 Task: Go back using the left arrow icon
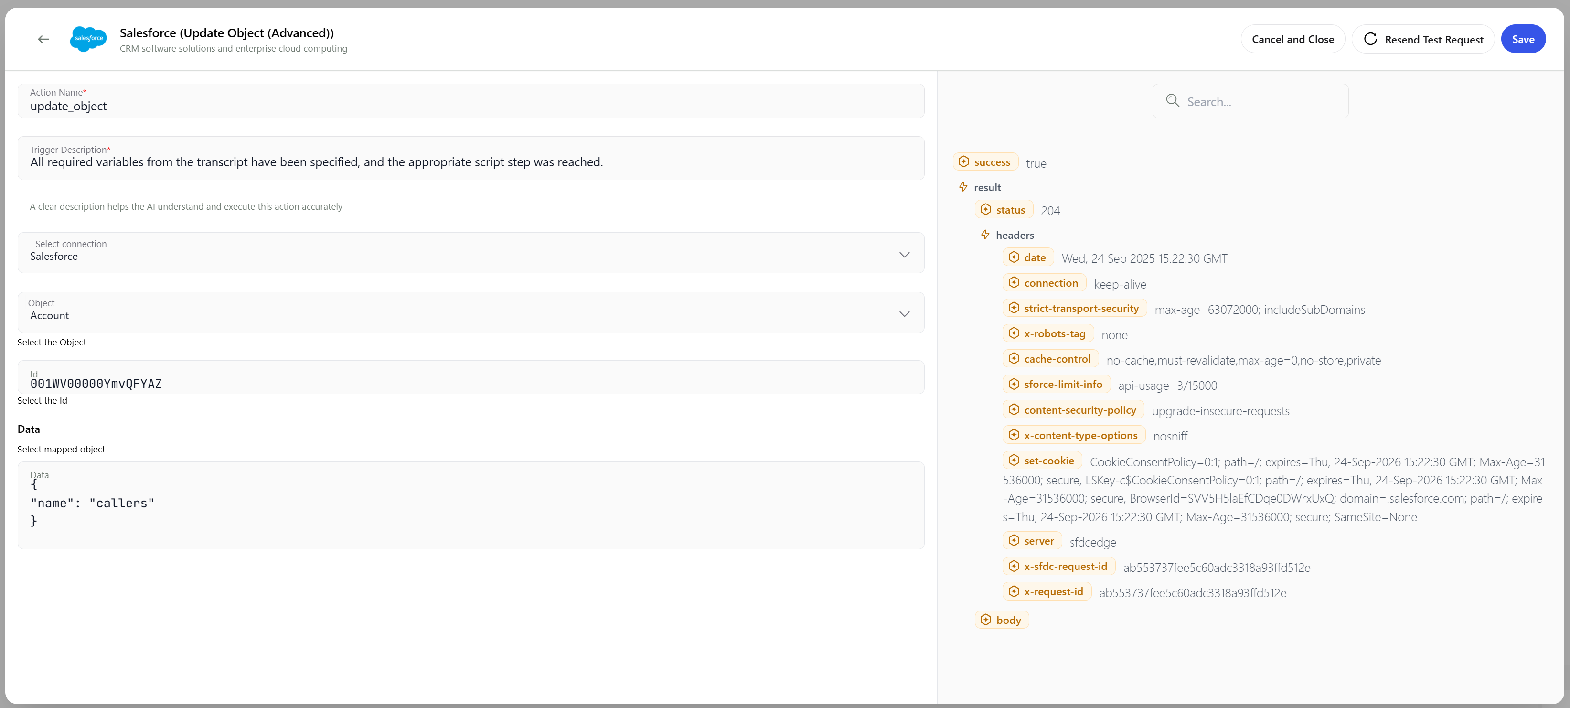pos(43,39)
